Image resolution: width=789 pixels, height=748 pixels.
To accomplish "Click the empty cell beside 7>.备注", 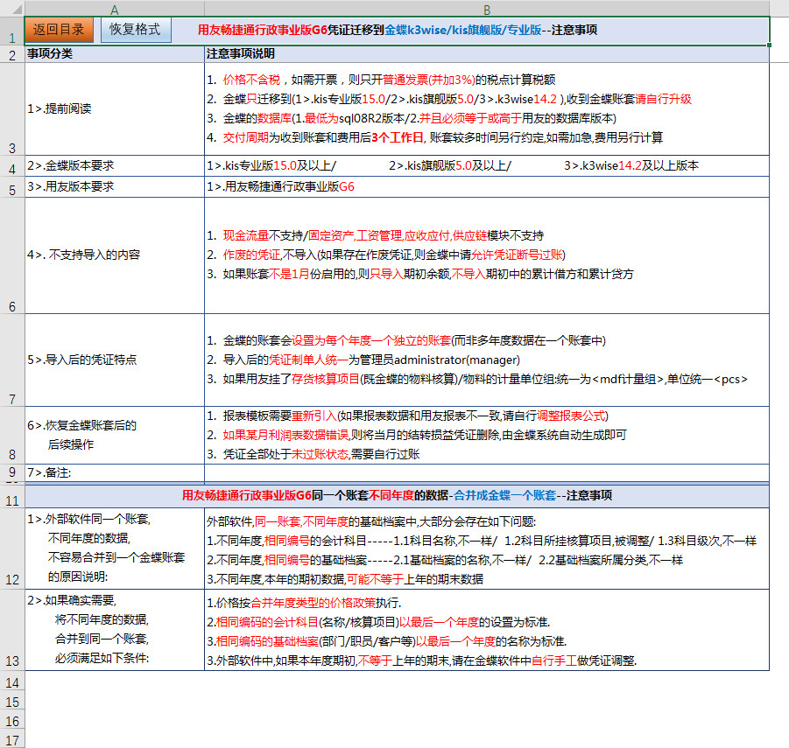I will coord(486,472).
